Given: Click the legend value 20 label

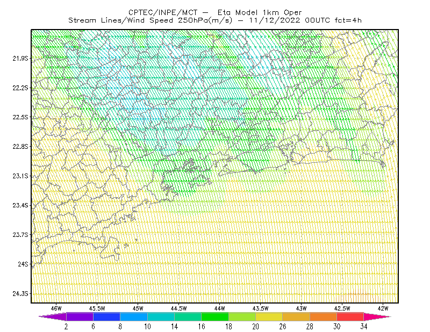Looking at the screenshot, I should click(256, 327).
